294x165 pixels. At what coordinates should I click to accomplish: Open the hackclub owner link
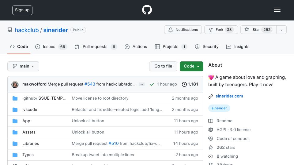[x=27, y=30]
